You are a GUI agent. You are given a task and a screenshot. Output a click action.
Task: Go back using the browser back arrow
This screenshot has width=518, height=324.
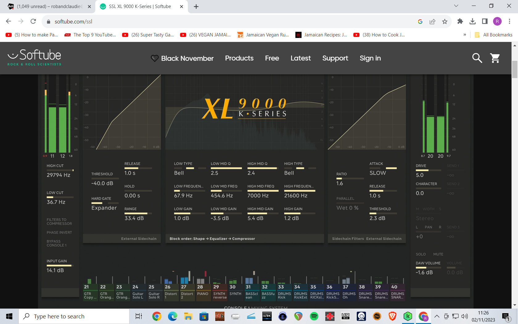pyautogui.click(x=9, y=21)
